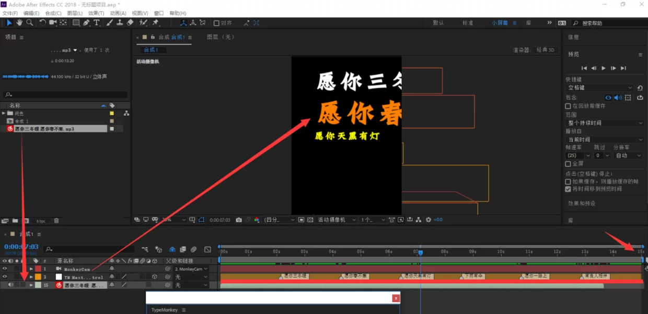Toggle include audio speaker in Preview panel
Screen dimensions: 648x314
pyautogui.click(x=618, y=98)
